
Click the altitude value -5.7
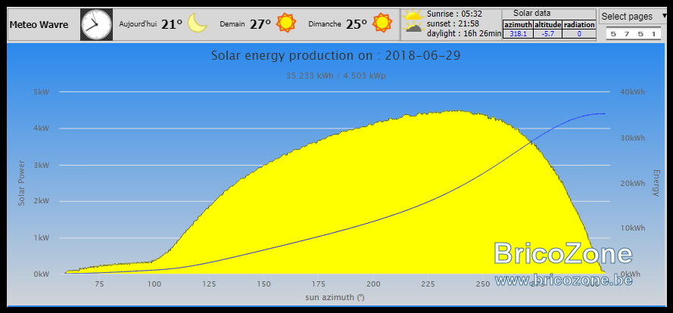[548, 34]
